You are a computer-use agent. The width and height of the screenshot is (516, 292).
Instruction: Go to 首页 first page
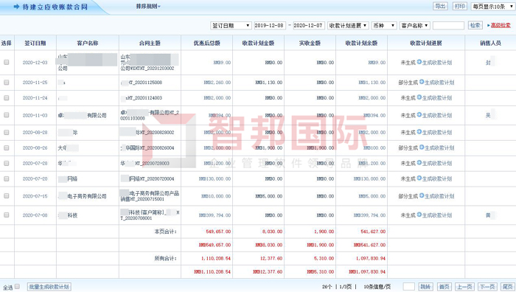coord(444,287)
